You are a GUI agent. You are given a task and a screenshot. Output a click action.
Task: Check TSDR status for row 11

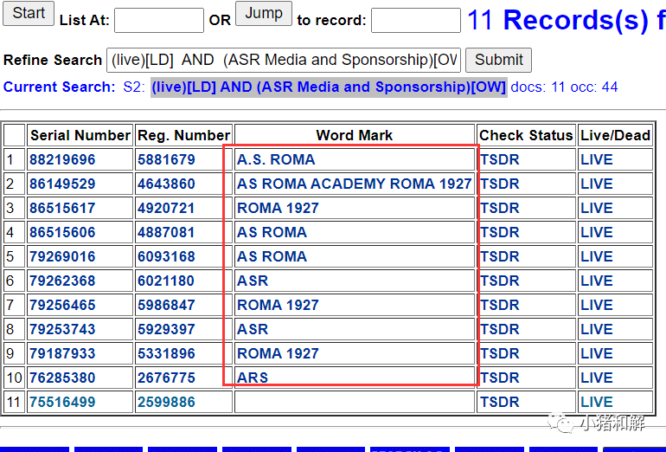pyautogui.click(x=500, y=402)
